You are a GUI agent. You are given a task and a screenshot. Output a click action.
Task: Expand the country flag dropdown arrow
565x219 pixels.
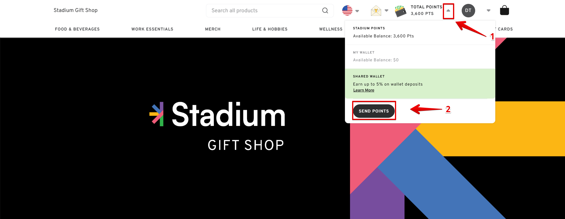pyautogui.click(x=357, y=11)
